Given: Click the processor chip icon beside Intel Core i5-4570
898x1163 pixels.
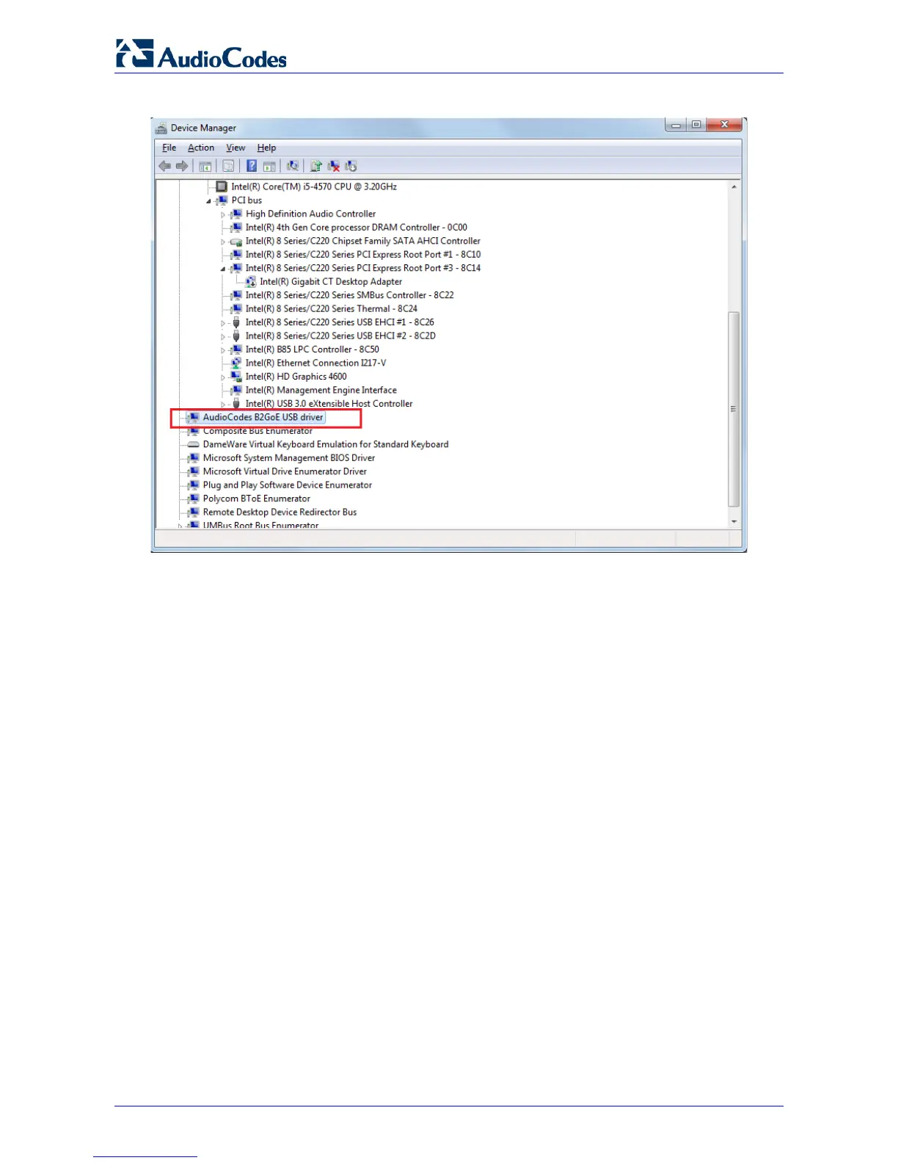Looking at the screenshot, I should (222, 186).
